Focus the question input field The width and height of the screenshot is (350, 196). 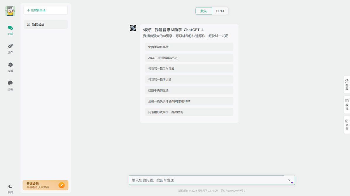click(207, 180)
